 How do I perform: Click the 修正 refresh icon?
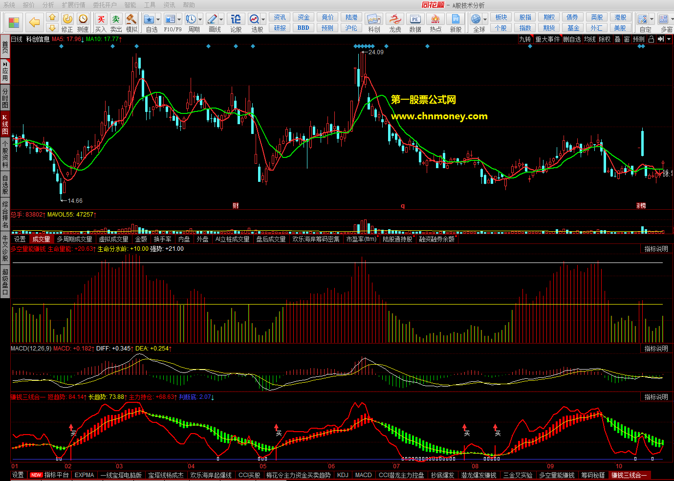[67, 19]
